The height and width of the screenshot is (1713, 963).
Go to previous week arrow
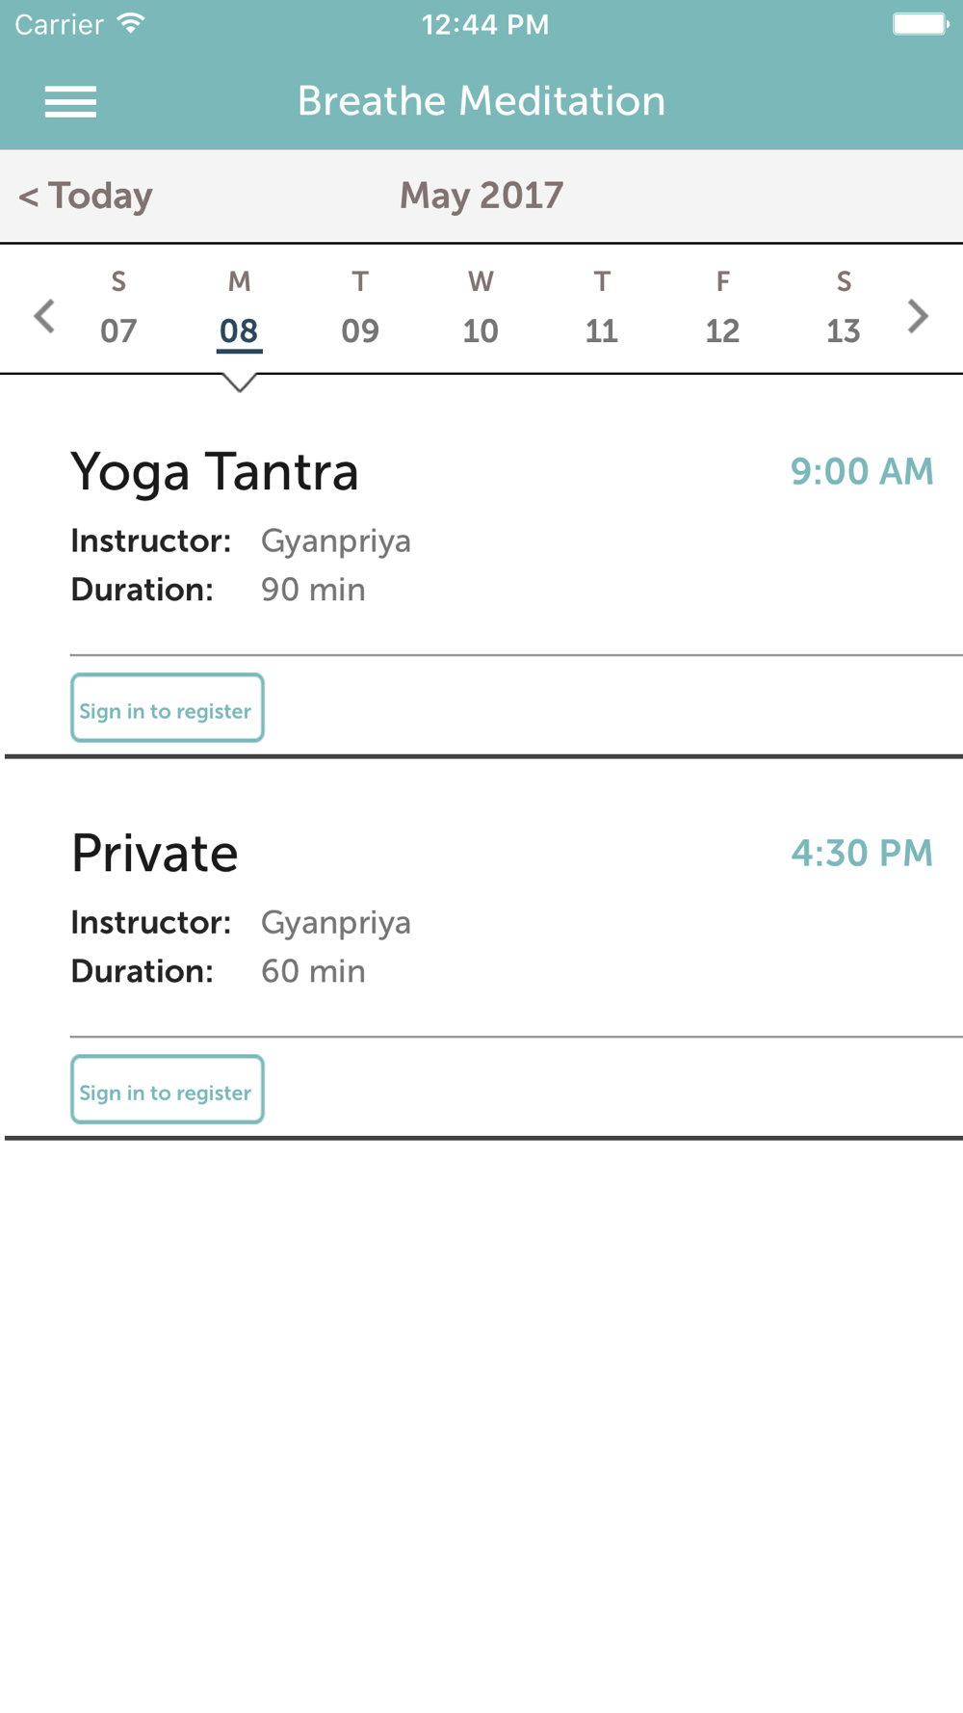pos(44,316)
